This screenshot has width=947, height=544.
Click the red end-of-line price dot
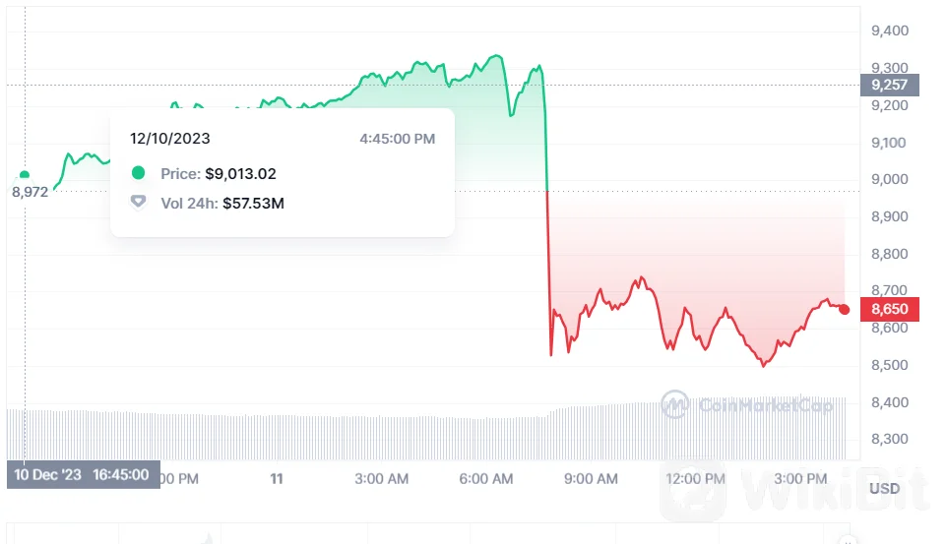pos(844,309)
